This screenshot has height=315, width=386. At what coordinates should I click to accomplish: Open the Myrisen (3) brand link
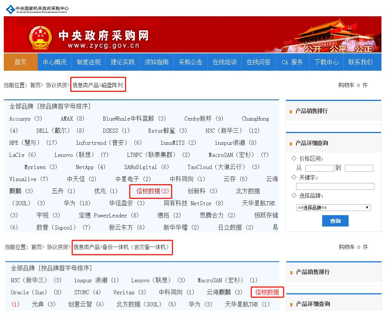pos(41,167)
